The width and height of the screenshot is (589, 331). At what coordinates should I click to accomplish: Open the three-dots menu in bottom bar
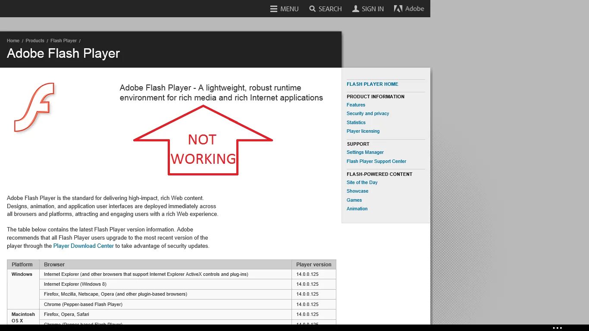(558, 328)
